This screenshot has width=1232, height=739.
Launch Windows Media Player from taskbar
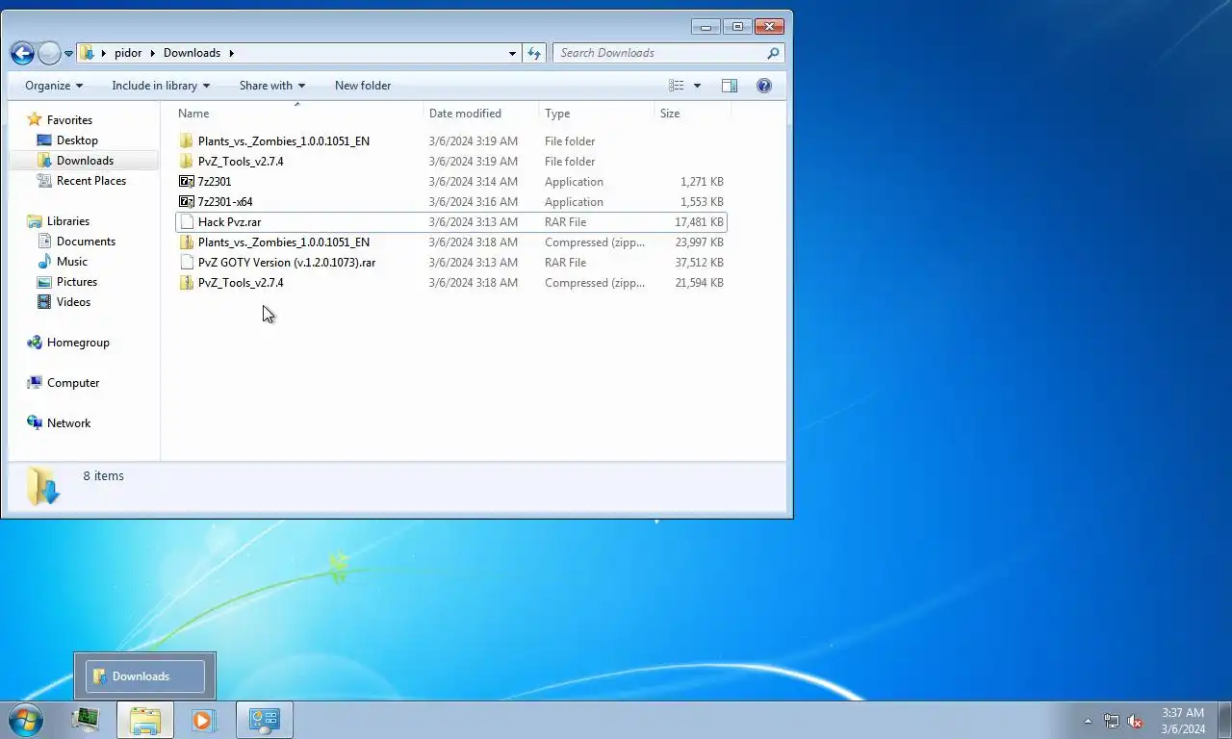(x=204, y=720)
